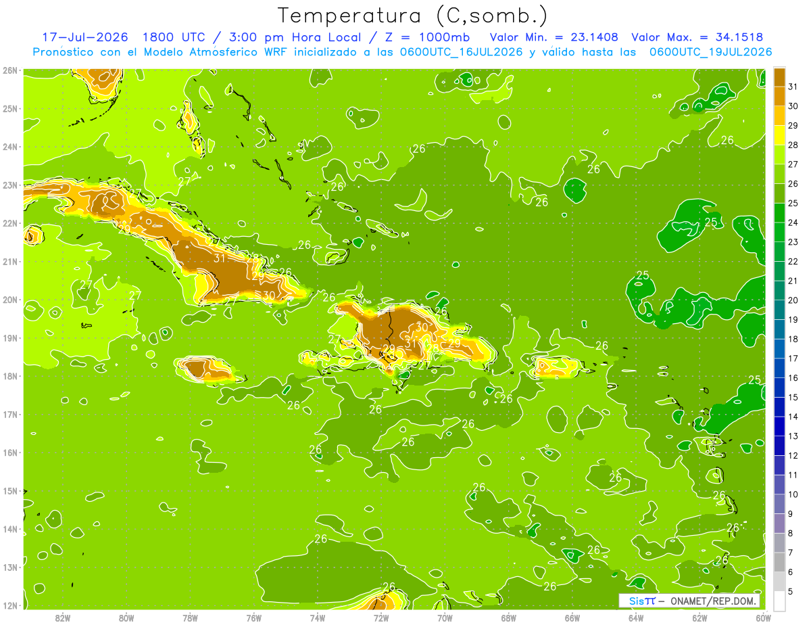Viewport: 811px width, 627px height.
Task: Click the 70W longitude axis label
Action: [445, 618]
